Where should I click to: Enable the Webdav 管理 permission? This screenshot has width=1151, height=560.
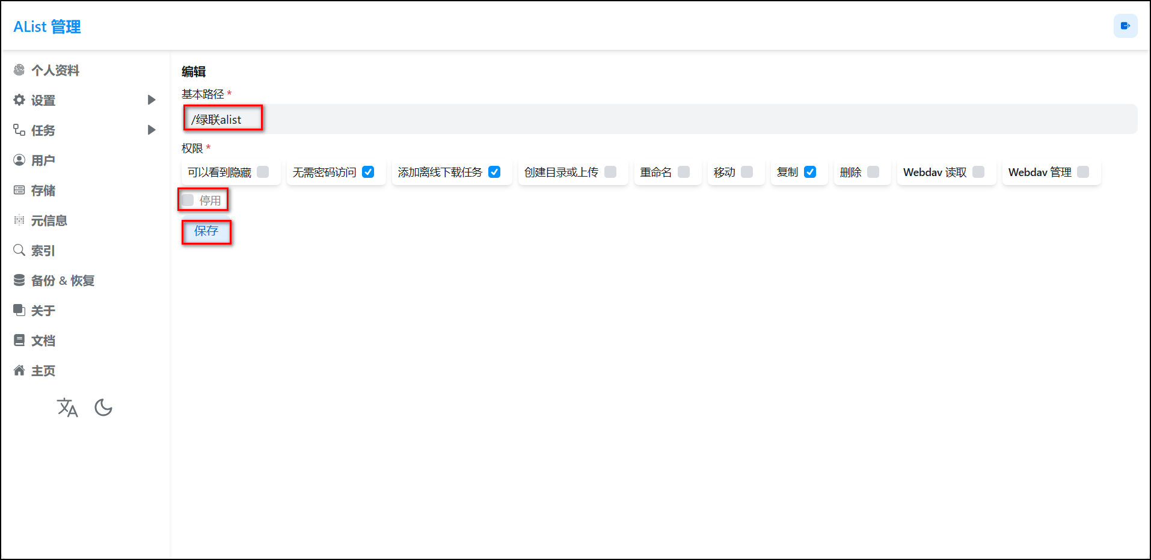(1083, 172)
